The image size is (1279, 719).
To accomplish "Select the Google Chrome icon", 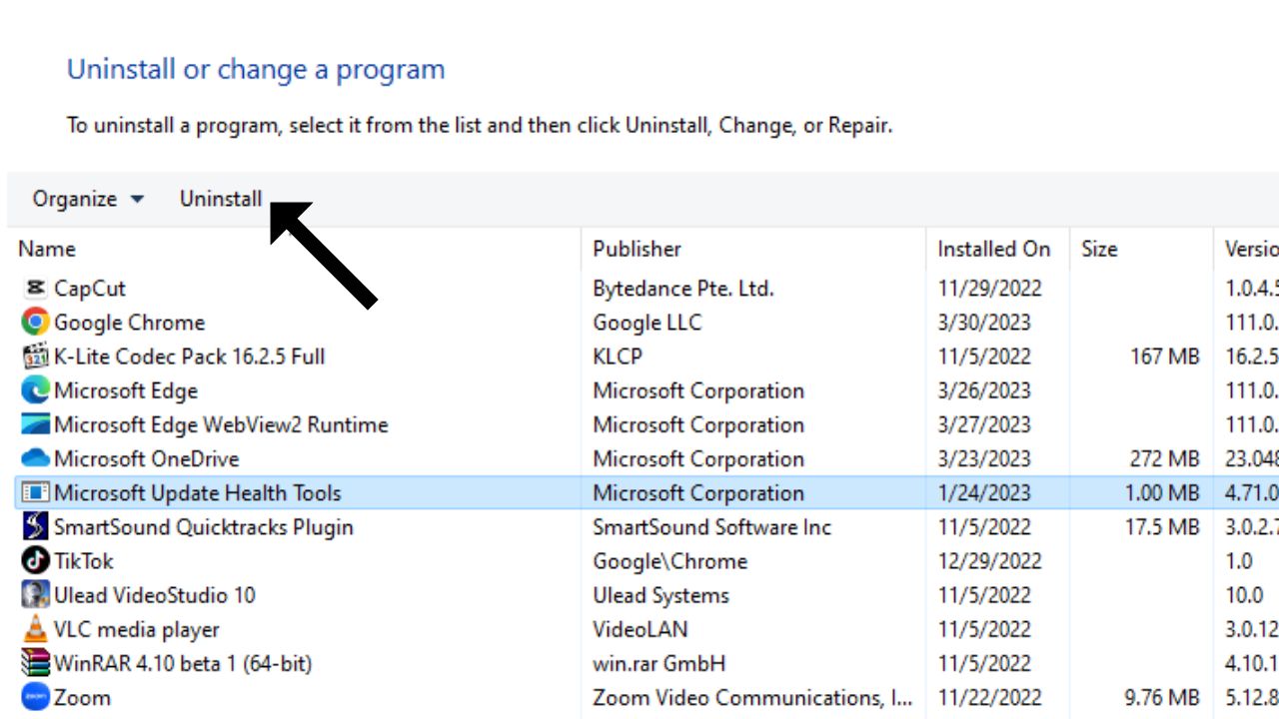I will point(35,323).
